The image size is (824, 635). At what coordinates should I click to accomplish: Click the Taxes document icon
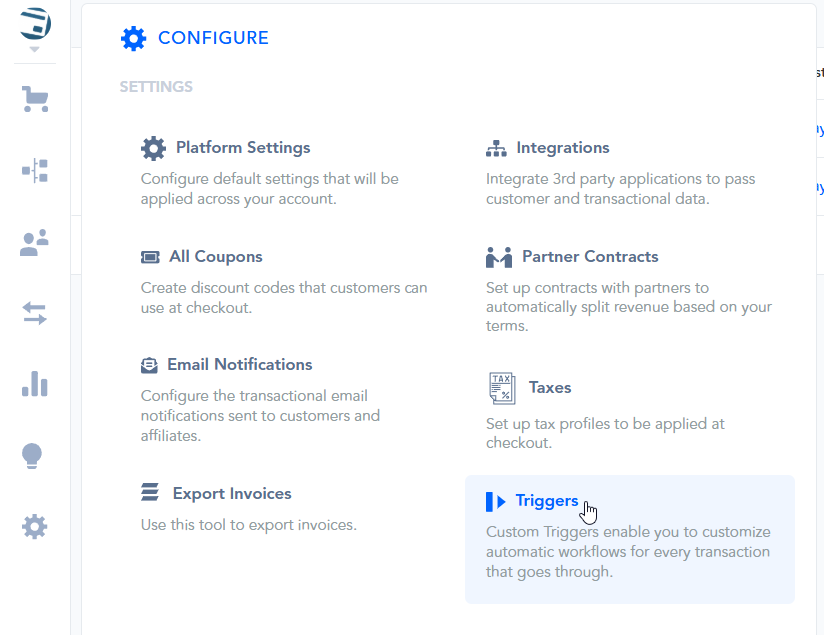(x=501, y=388)
